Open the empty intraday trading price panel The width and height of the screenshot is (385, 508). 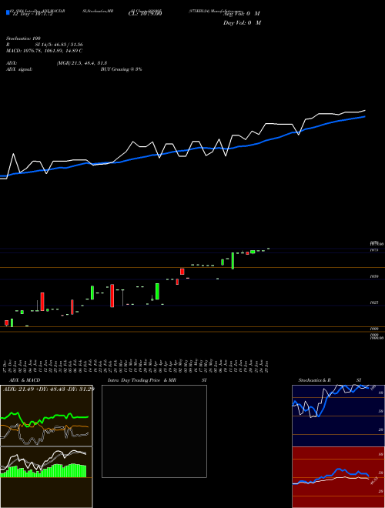point(154,431)
